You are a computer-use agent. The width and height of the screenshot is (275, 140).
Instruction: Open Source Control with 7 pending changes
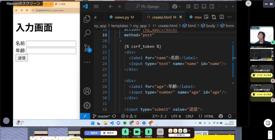point(87,48)
